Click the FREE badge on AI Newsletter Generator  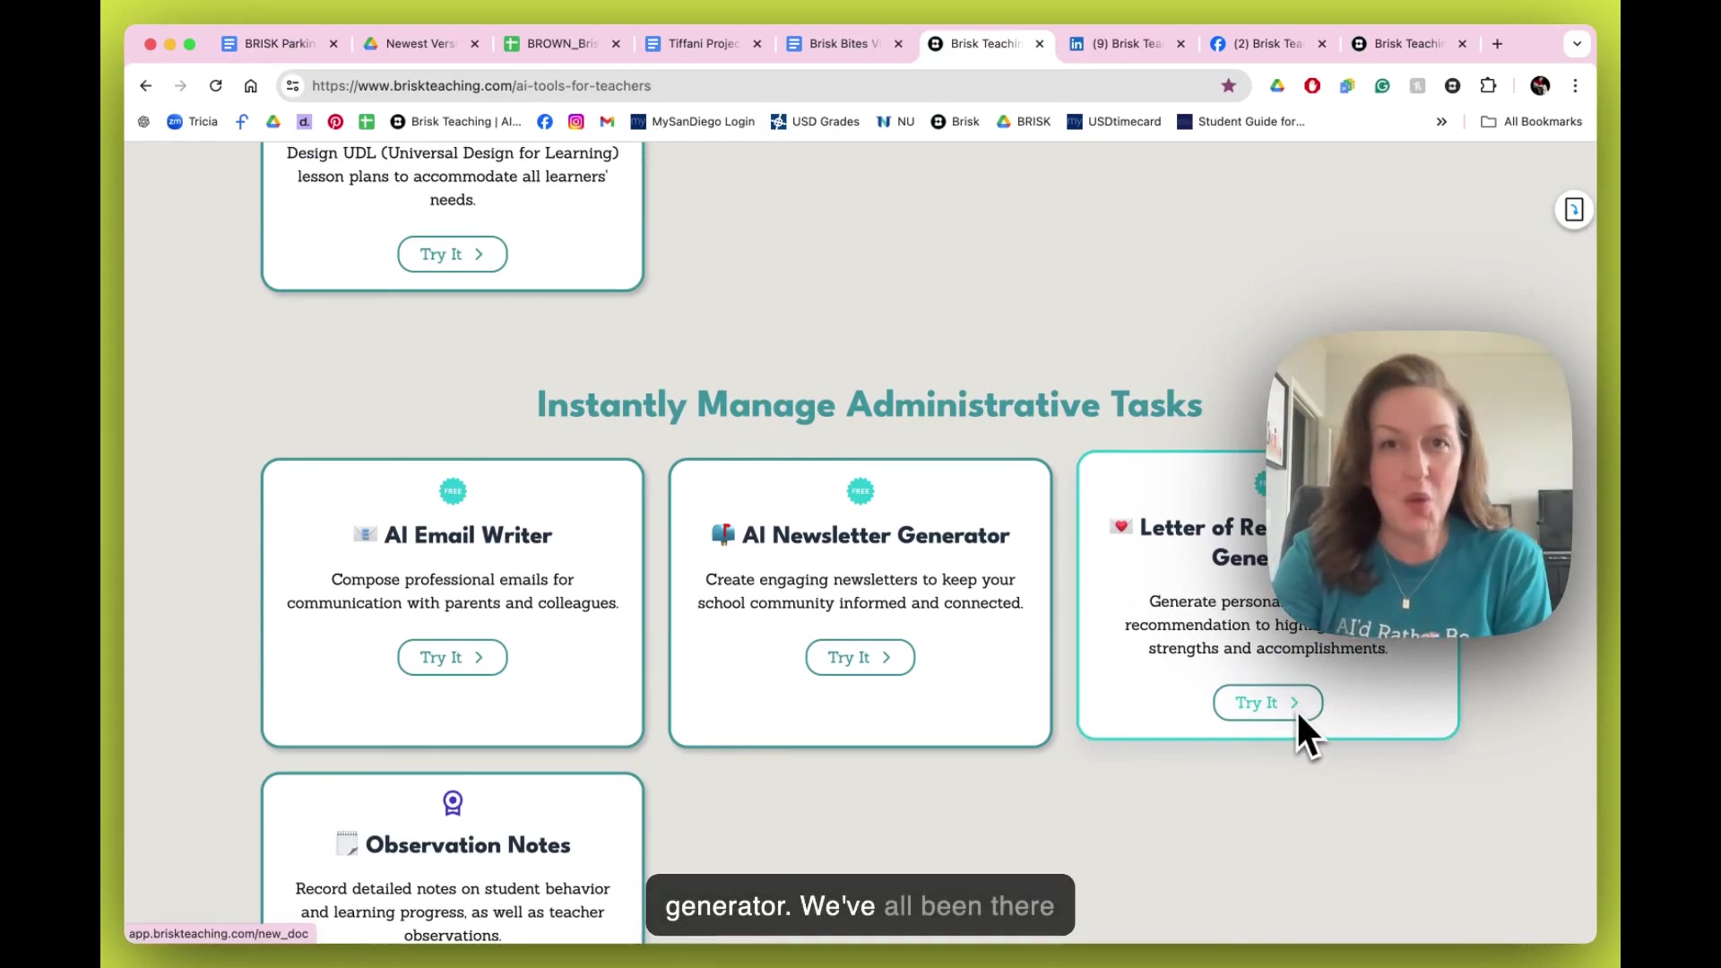[860, 491]
